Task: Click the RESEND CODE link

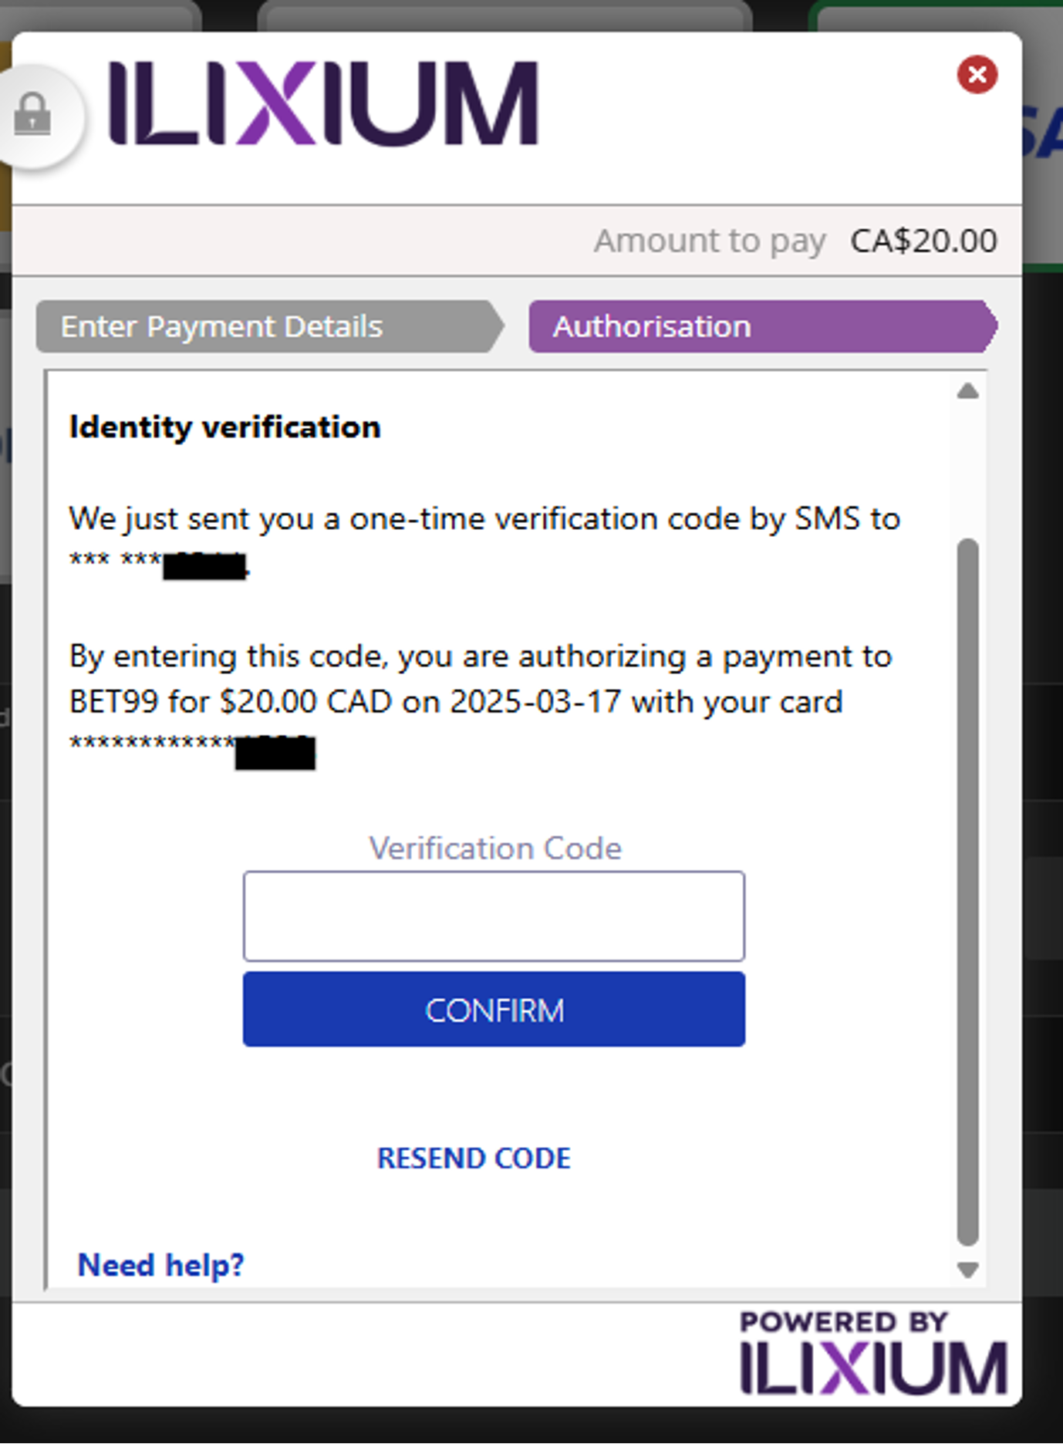Action: pos(474,1158)
